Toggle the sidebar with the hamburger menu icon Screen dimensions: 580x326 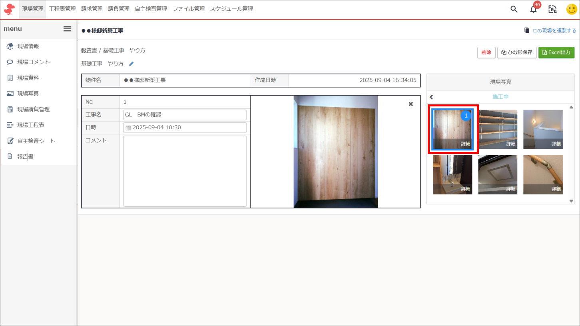click(x=67, y=29)
